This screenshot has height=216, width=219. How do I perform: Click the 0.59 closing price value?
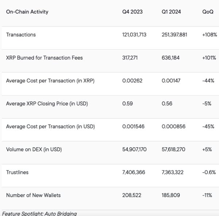(x=128, y=104)
